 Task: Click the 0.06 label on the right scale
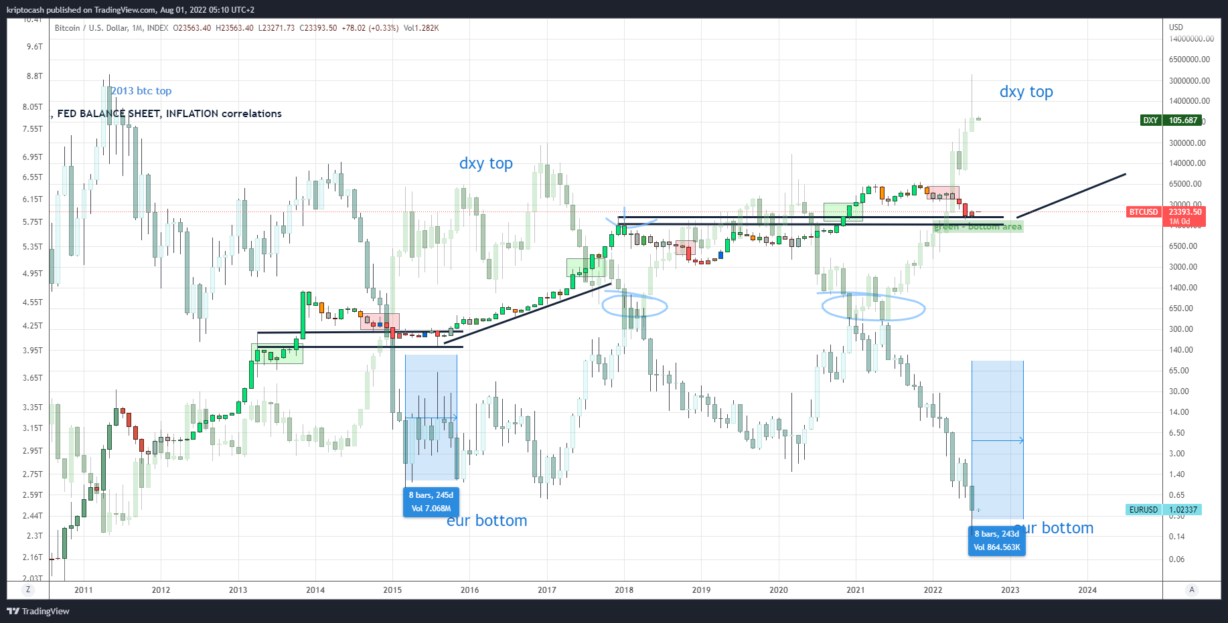[x=1177, y=559]
